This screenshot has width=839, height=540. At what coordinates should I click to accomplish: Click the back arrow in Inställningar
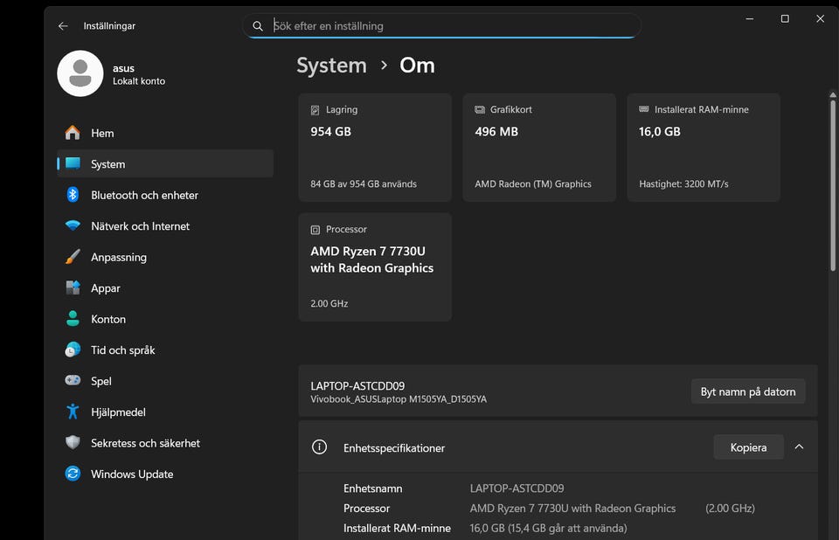pyautogui.click(x=63, y=26)
